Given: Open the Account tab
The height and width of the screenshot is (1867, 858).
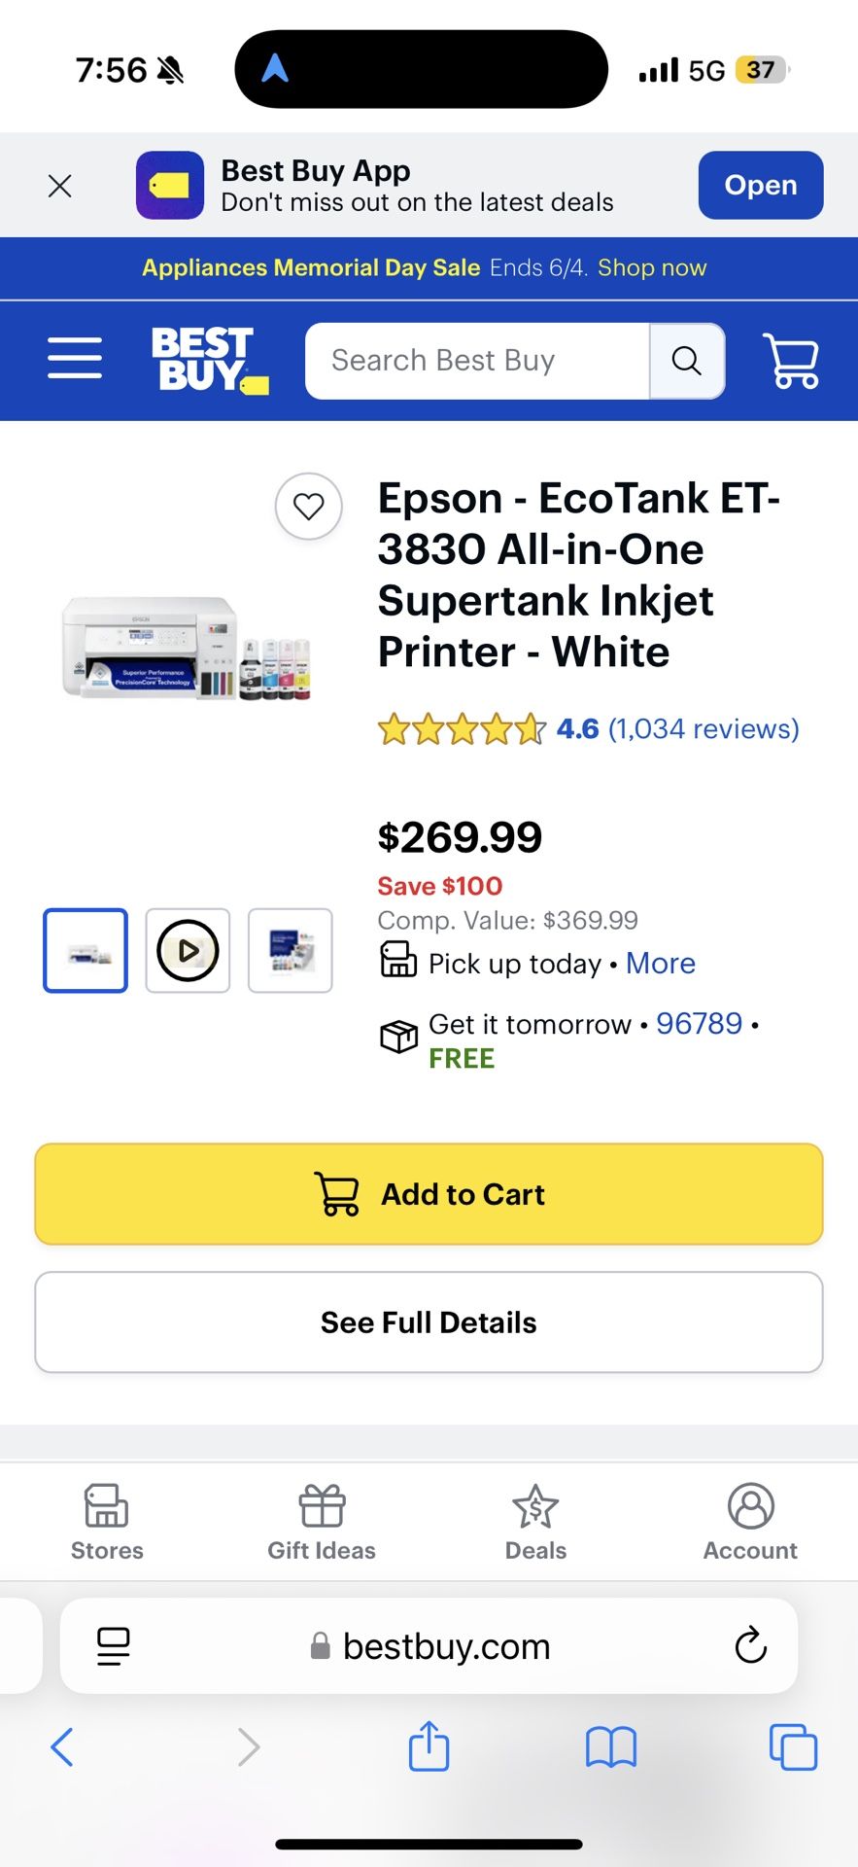Looking at the screenshot, I should pos(750,1522).
